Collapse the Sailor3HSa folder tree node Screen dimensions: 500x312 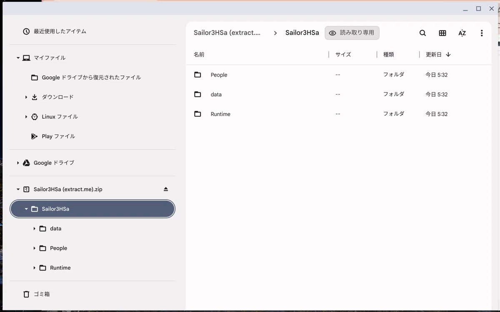tap(26, 209)
